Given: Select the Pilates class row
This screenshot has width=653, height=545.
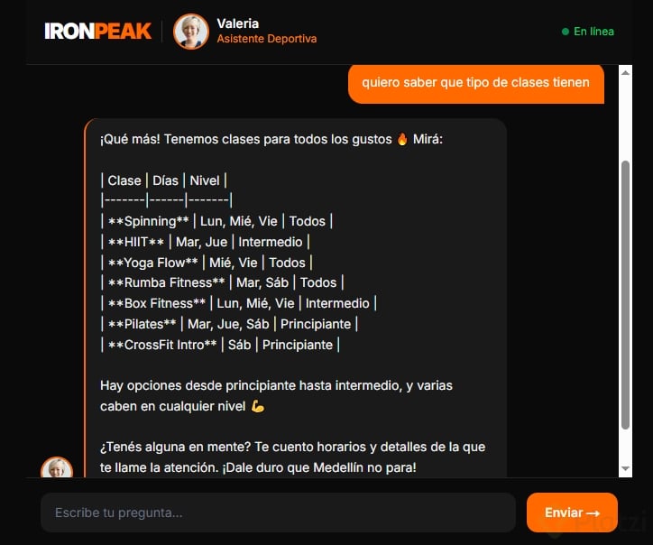Looking at the screenshot, I should [x=229, y=324].
